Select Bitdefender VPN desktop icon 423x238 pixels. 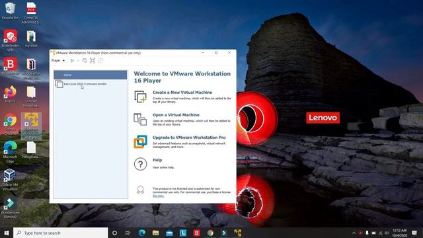coord(11,40)
